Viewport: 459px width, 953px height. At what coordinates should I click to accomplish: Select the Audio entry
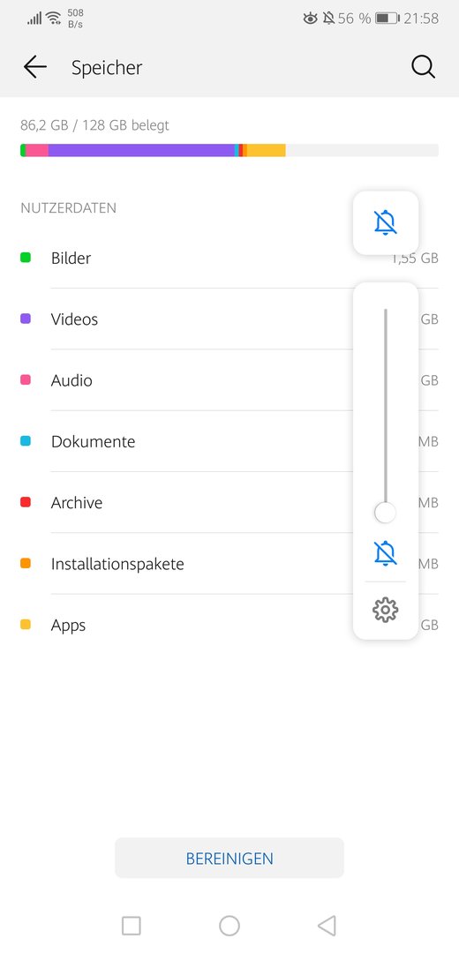[x=229, y=380]
